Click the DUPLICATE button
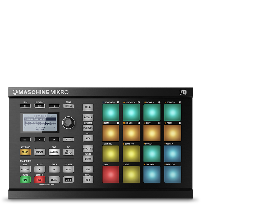The height and width of the screenshot is (206, 275). [x=88, y=148]
